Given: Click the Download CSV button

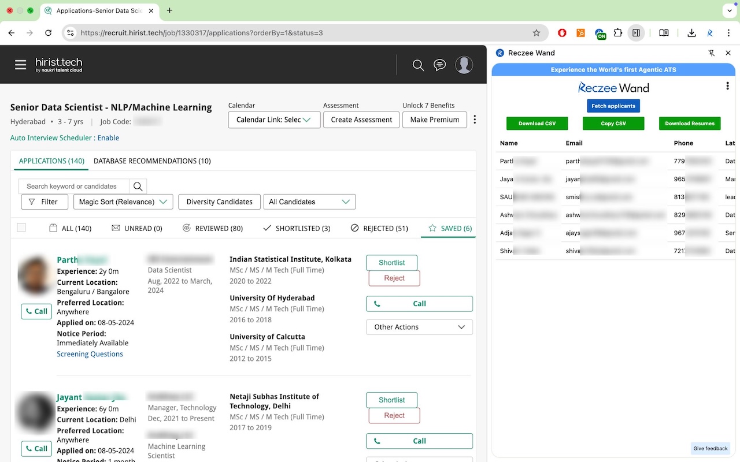Looking at the screenshot, I should click(537, 124).
